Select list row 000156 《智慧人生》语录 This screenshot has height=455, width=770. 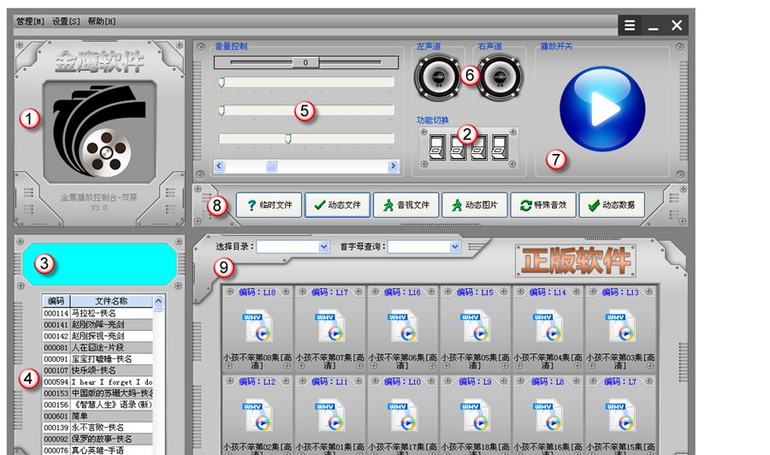pyautogui.click(x=98, y=405)
